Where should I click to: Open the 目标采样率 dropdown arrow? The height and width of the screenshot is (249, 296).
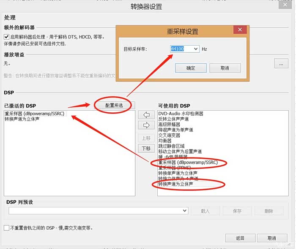195,49
